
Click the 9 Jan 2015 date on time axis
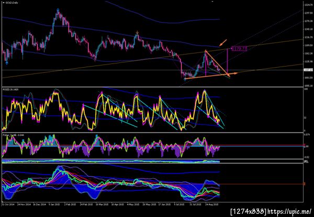[x=54, y=204]
